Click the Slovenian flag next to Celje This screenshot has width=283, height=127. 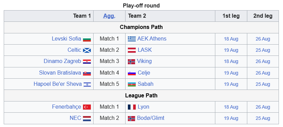point(132,73)
